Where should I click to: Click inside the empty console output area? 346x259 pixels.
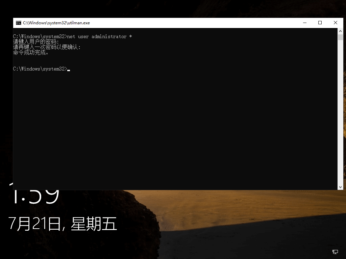coord(169,128)
